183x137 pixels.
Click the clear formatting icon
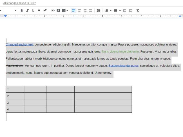tap(138, 10)
